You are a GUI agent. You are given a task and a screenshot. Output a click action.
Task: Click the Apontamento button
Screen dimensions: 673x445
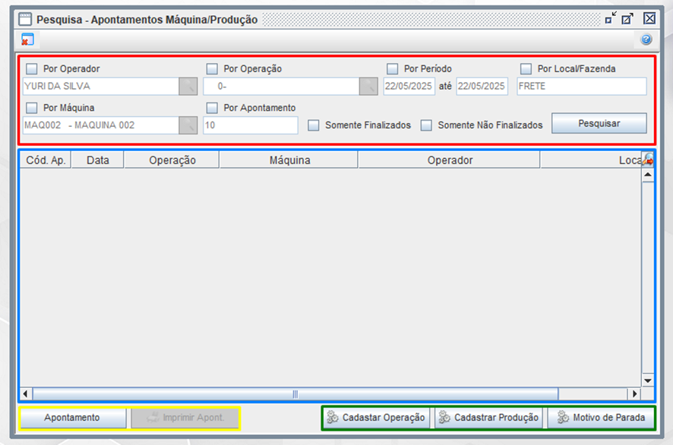[72, 418]
